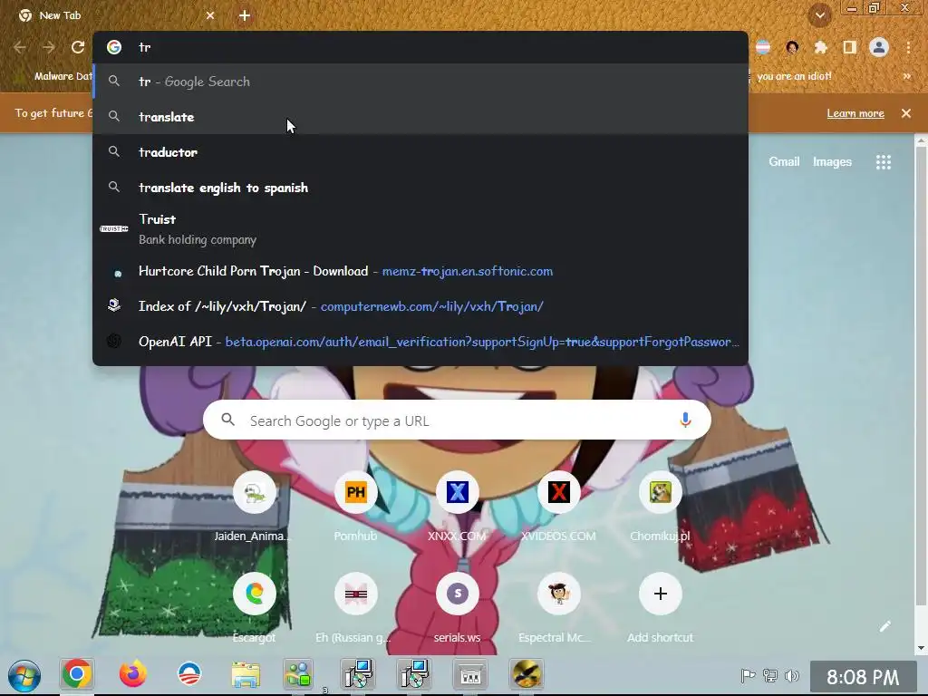Click in the address bar text 'tr'
This screenshot has width=928, height=696.
[144, 47]
